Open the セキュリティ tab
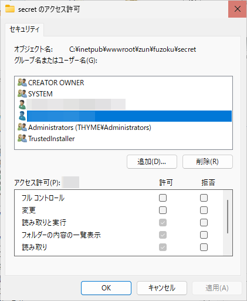Viewport: 247px width, 301px height. (x=25, y=29)
